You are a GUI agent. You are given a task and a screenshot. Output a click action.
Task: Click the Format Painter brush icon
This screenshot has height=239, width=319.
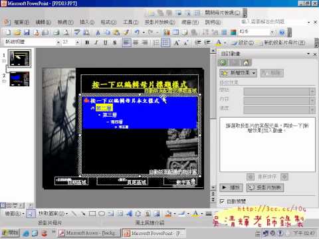point(126,33)
